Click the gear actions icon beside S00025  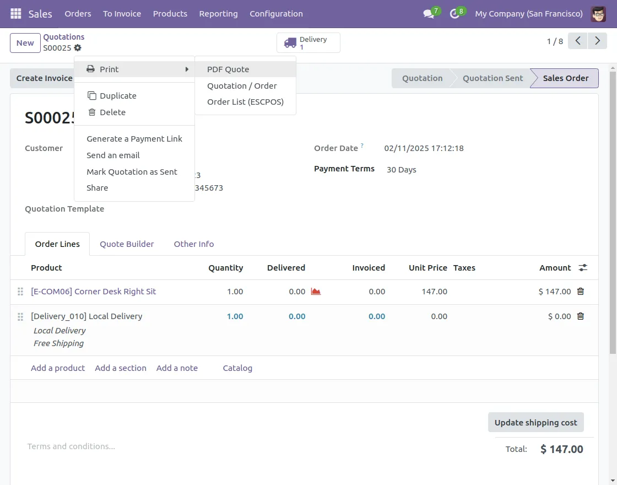78,48
